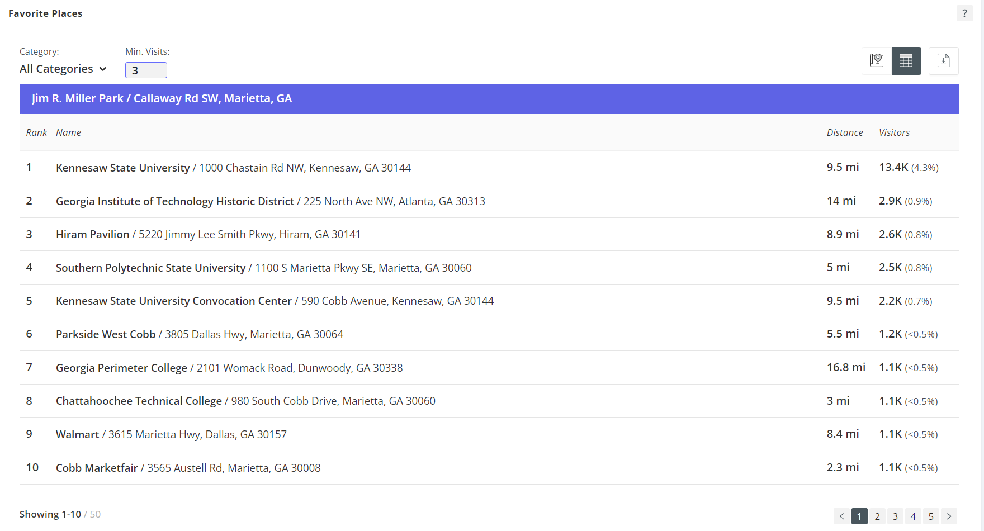This screenshot has height=531, width=984.
Task: Click the 2.3 mi distance value
Action: pos(843,467)
